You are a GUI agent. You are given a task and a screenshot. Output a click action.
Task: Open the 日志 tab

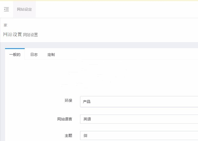[34, 55]
